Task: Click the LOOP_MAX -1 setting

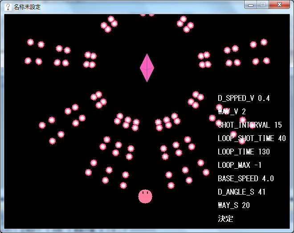Action: click(240, 165)
